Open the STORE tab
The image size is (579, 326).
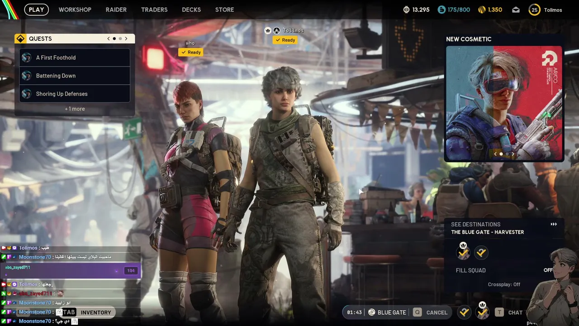pyautogui.click(x=225, y=10)
